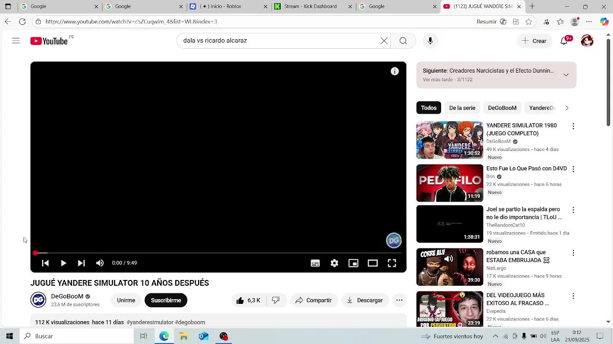The height and width of the screenshot is (344, 613).
Task: Enter fullscreen mode
Action: pos(392,263)
